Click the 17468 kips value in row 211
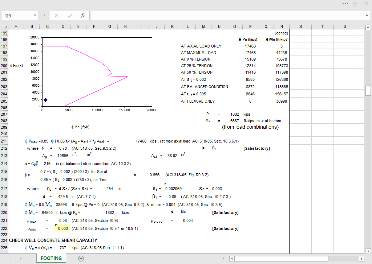 click(141, 141)
